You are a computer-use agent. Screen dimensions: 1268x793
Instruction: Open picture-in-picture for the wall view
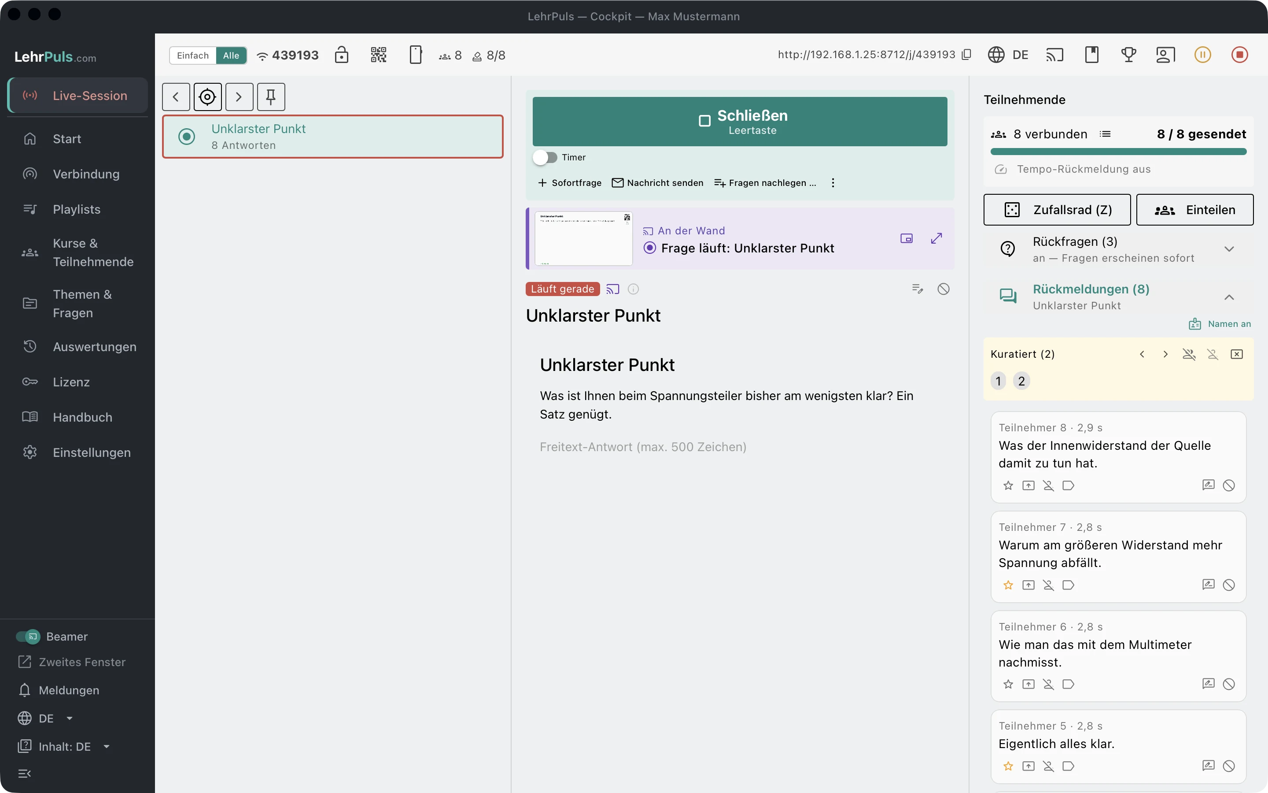click(x=907, y=239)
